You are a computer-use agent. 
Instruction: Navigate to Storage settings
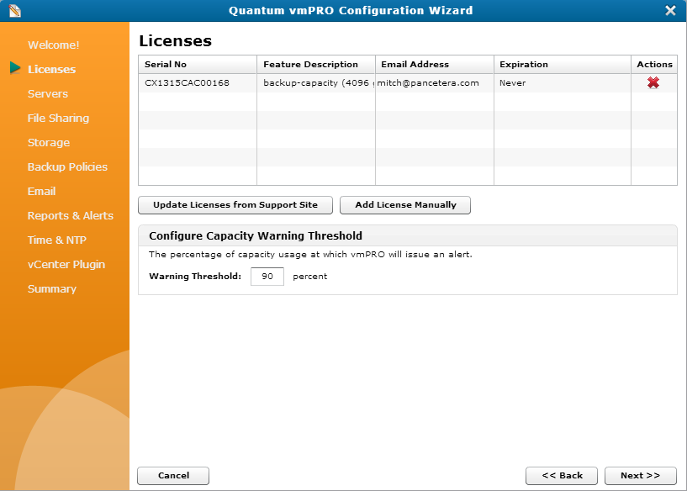coord(49,142)
